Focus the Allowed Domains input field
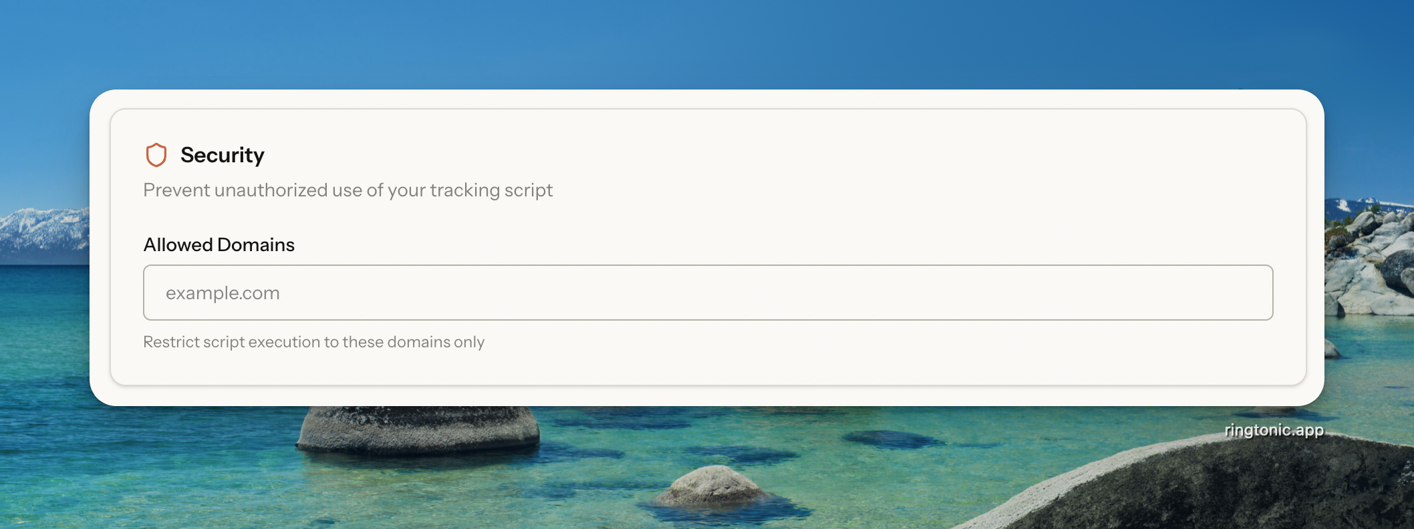This screenshot has height=529, width=1414. tap(707, 293)
